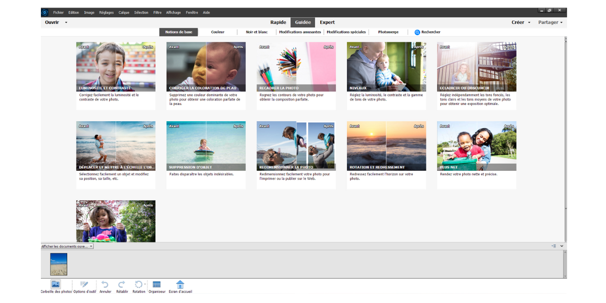The width and height of the screenshot is (606, 303).
Task: Click the Rechercher search label
Action: 431,32
